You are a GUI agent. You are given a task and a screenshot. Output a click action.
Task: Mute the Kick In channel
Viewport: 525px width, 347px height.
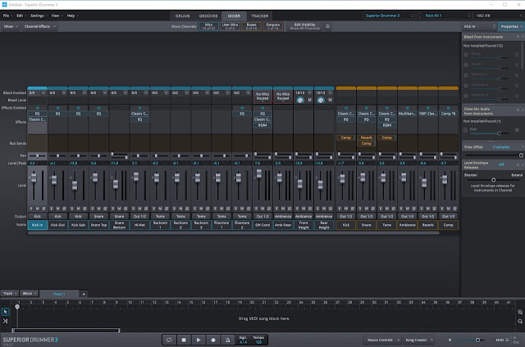coord(38,209)
